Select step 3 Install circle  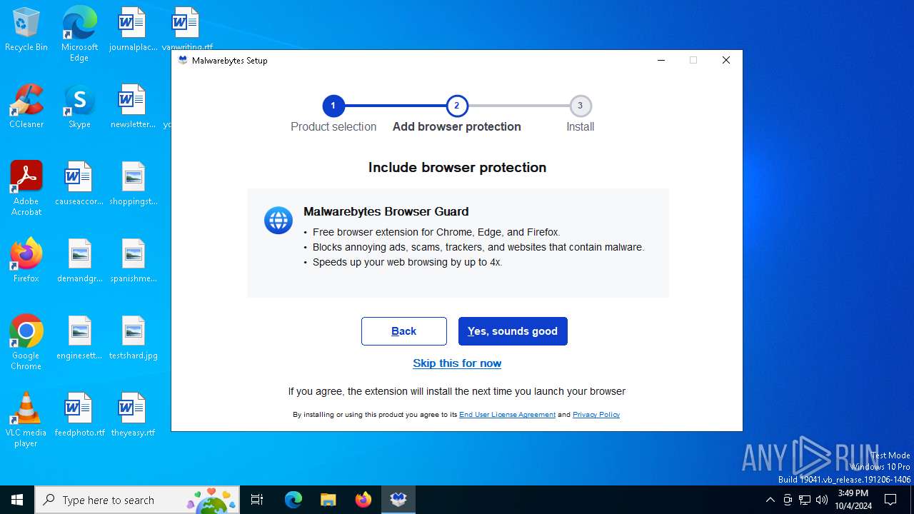point(581,106)
